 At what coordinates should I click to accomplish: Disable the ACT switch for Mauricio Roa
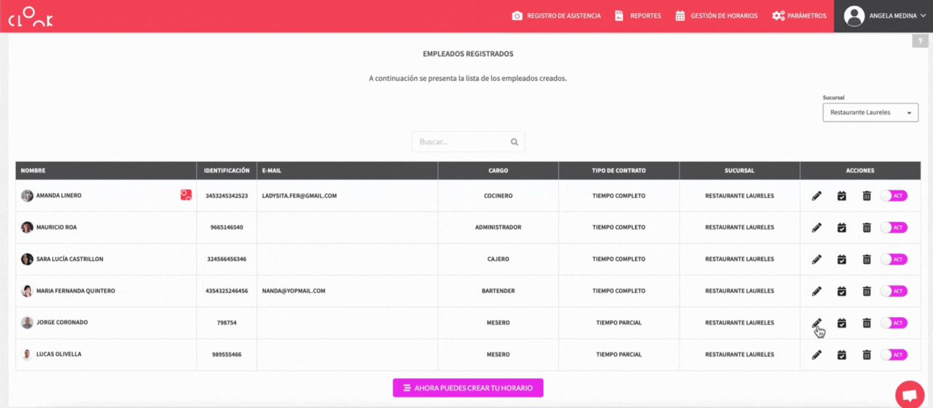894,227
